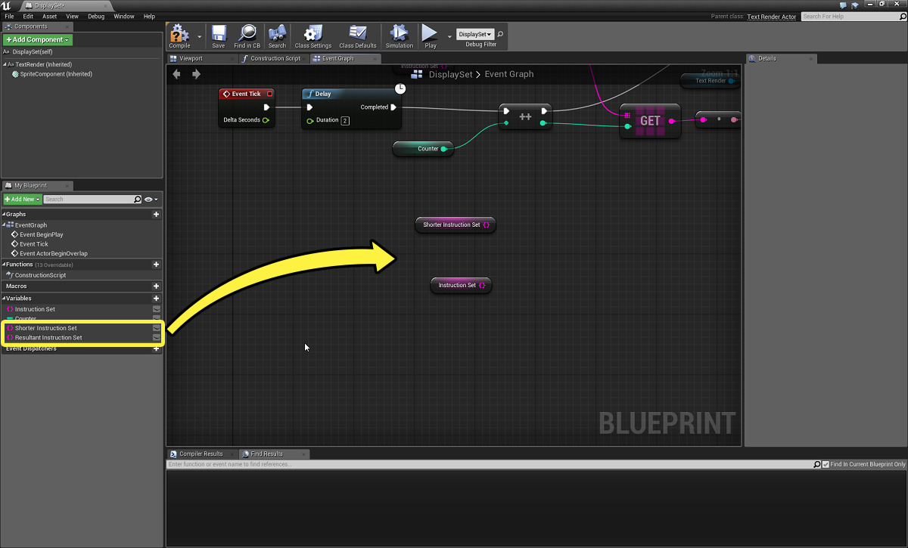Open the DisplaySet debug filter dropdown
Image resolution: width=908 pixels, height=548 pixels.
click(475, 35)
